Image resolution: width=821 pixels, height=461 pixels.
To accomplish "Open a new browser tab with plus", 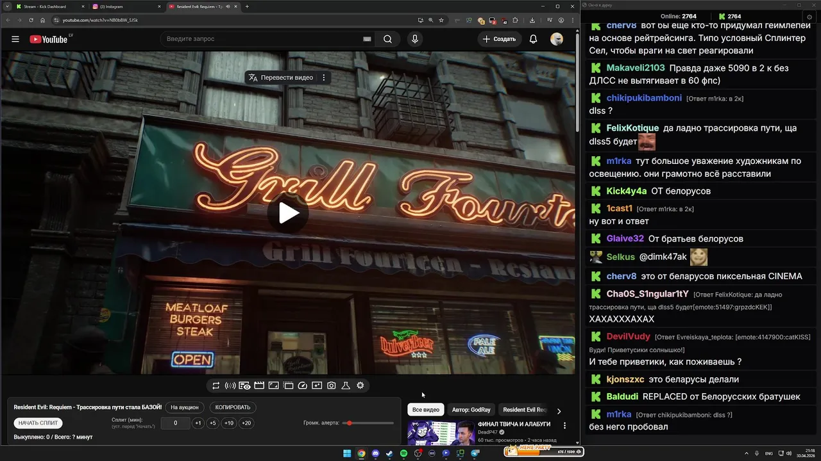I will click(247, 6).
